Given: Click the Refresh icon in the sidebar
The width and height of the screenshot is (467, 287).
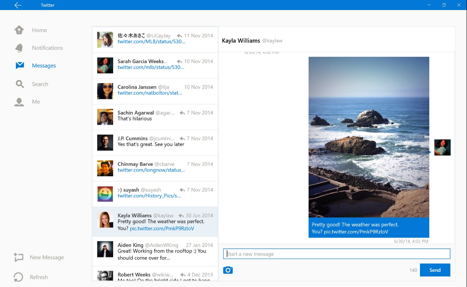Looking at the screenshot, I should tap(18, 277).
